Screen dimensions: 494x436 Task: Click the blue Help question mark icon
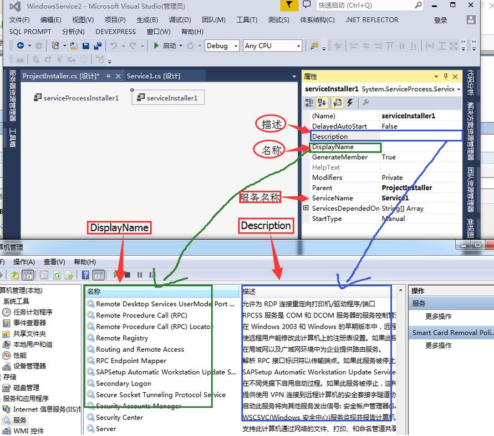coord(85,275)
